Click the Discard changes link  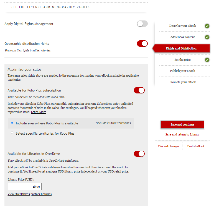169,146
